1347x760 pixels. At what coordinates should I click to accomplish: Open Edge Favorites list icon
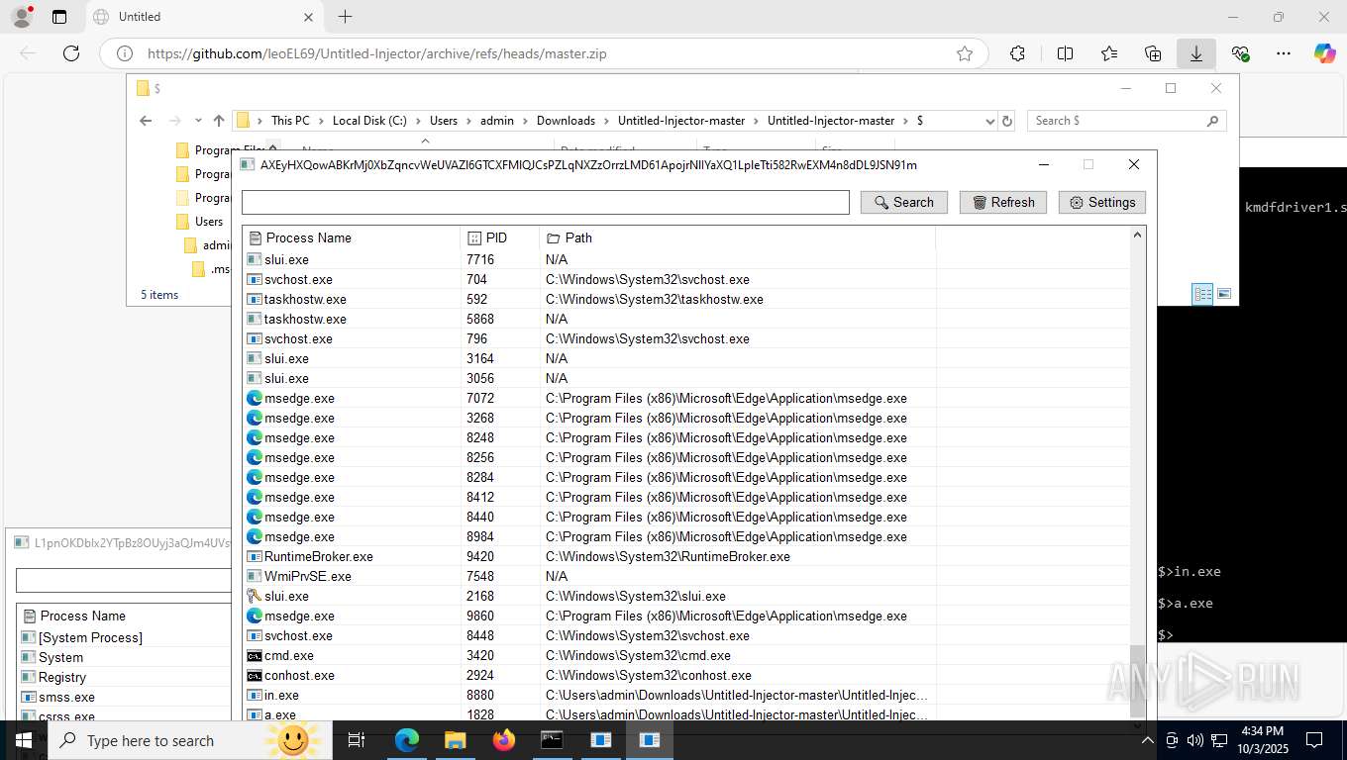[x=1108, y=53]
